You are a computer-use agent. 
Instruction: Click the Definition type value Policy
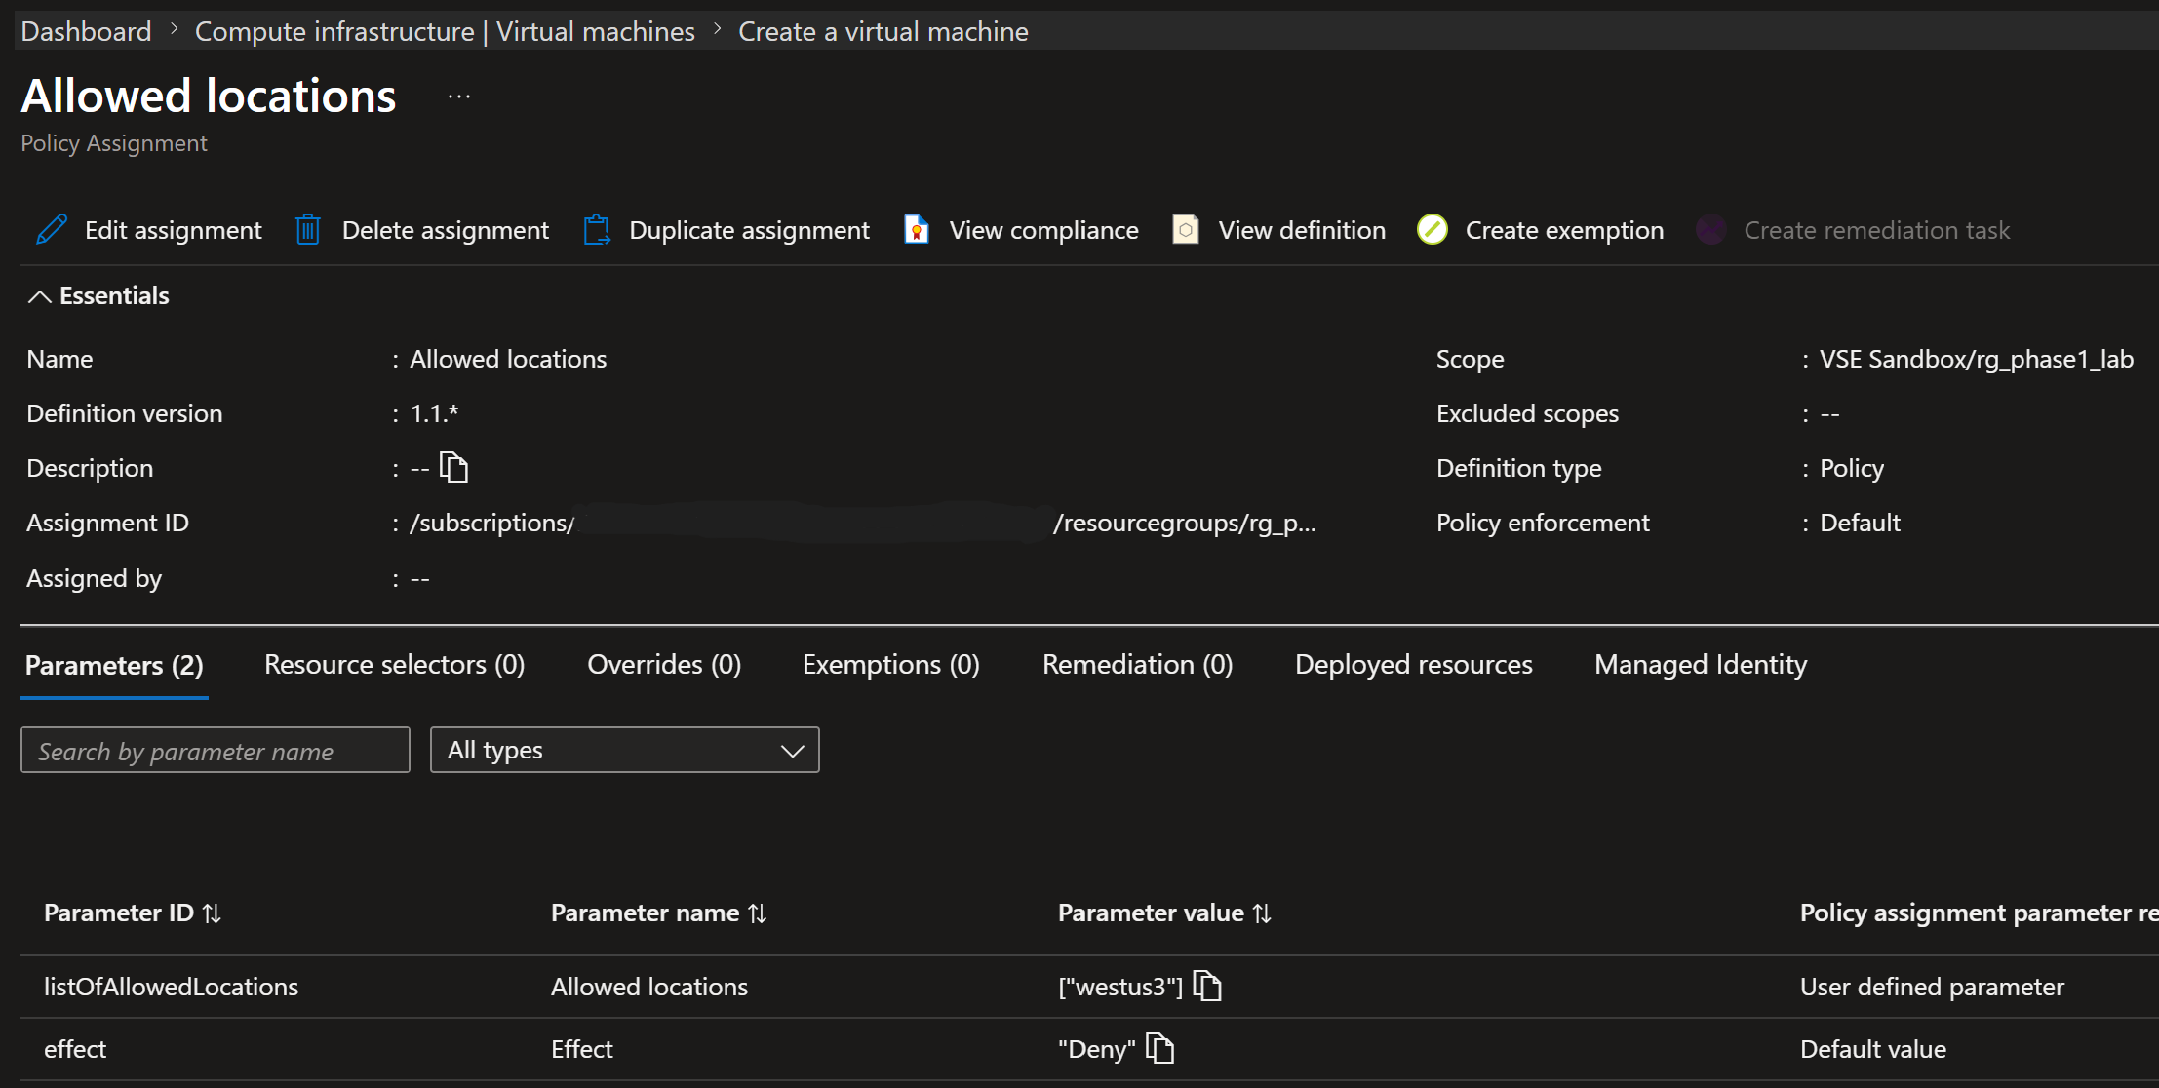(x=1852, y=468)
